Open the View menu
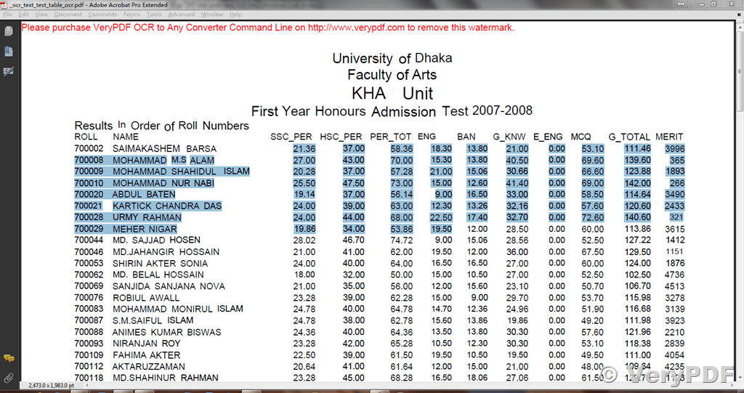This screenshot has height=393, width=744. pyautogui.click(x=41, y=15)
